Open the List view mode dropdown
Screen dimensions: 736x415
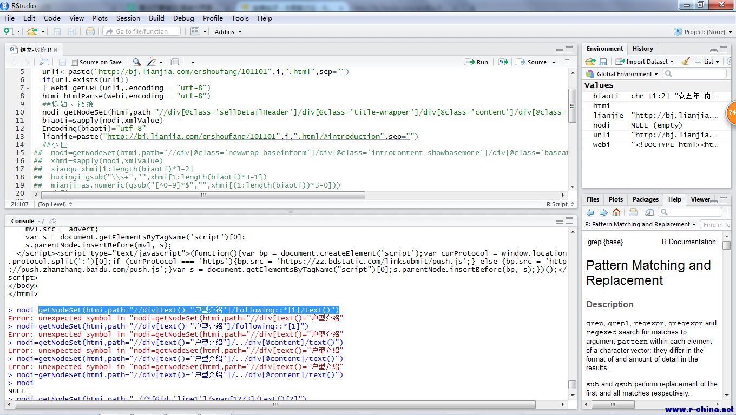(x=707, y=62)
